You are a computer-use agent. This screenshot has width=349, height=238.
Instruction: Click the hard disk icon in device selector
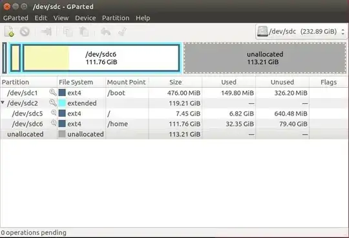[262, 32]
